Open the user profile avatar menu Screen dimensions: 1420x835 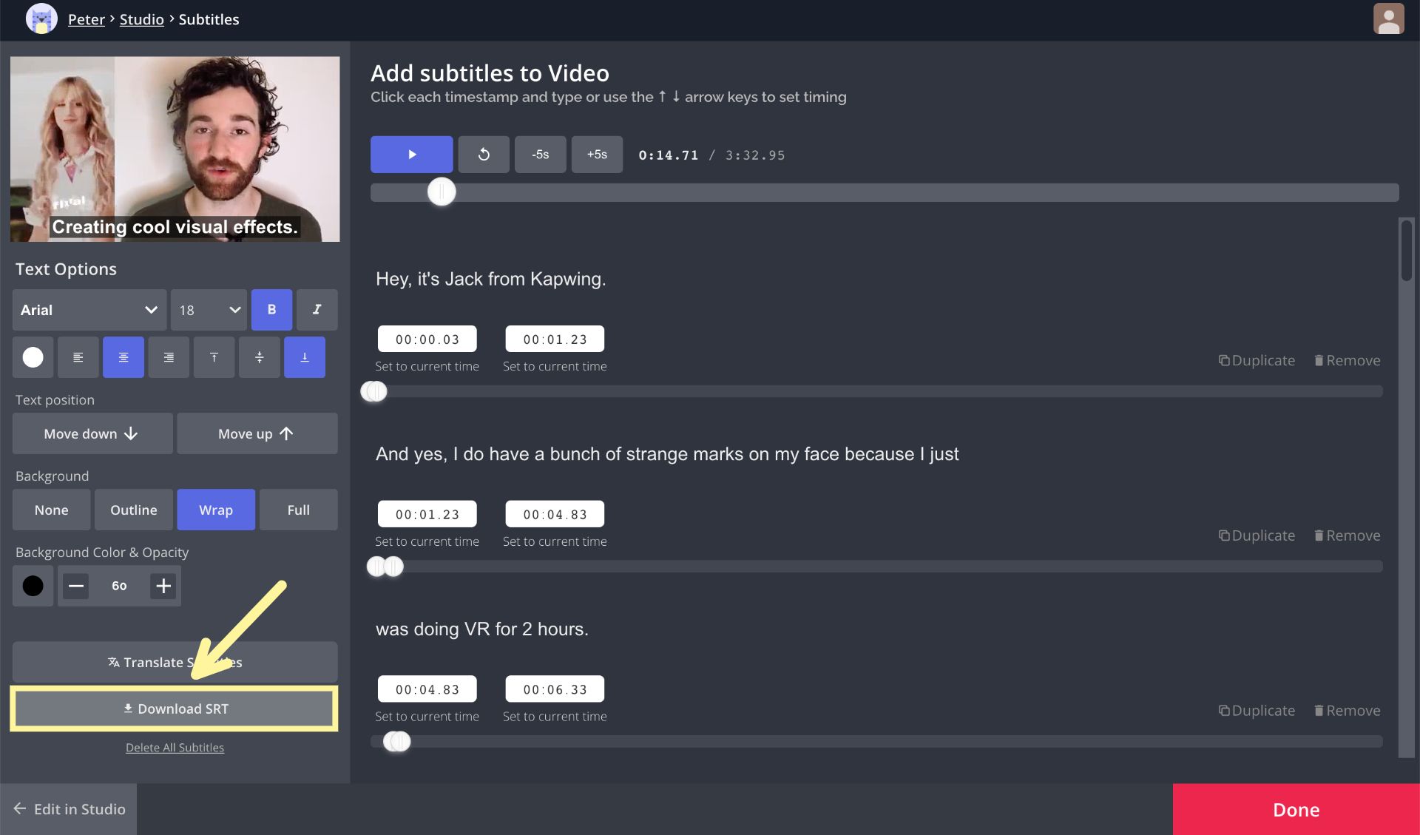pos(1388,19)
